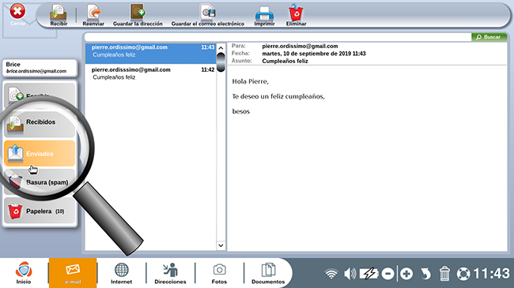Select the 11:42 Cumpleaños feliz email
The image size is (514, 288).
coord(151,73)
